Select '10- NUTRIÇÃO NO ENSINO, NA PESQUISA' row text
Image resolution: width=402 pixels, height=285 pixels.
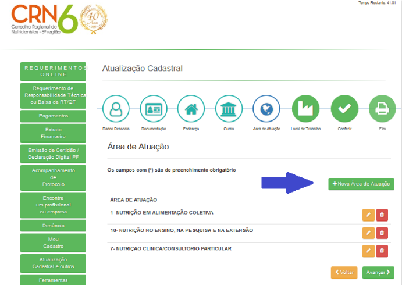[x=182, y=230]
